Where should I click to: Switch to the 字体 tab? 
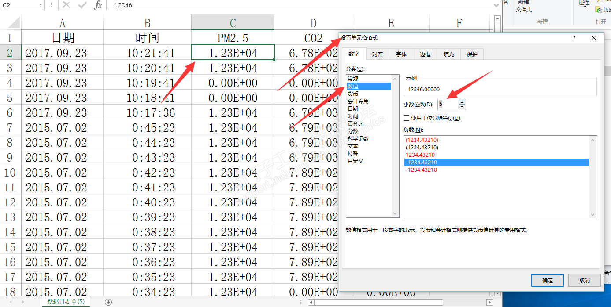pyautogui.click(x=401, y=54)
